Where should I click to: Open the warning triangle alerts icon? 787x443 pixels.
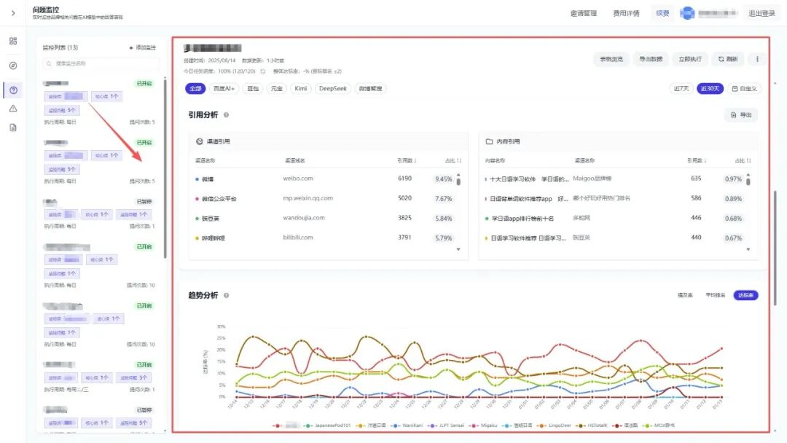[13, 109]
